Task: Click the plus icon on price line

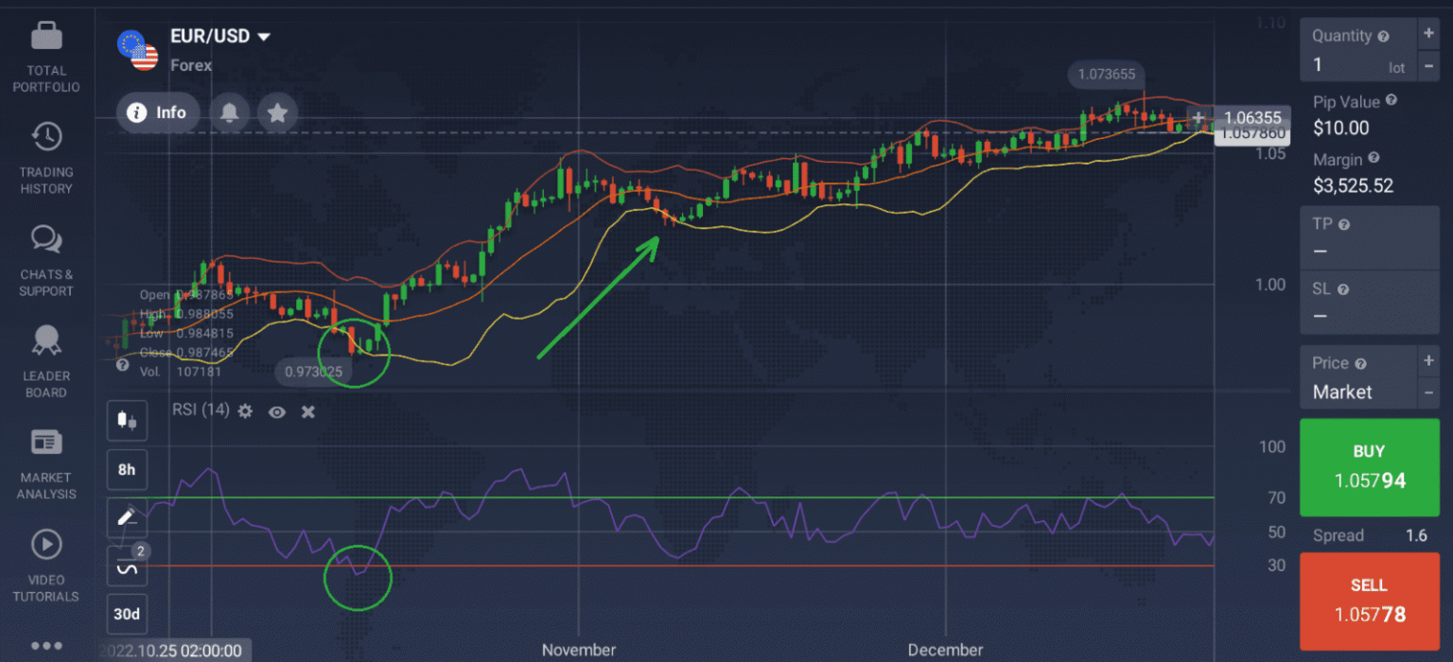Action: coord(1199,118)
